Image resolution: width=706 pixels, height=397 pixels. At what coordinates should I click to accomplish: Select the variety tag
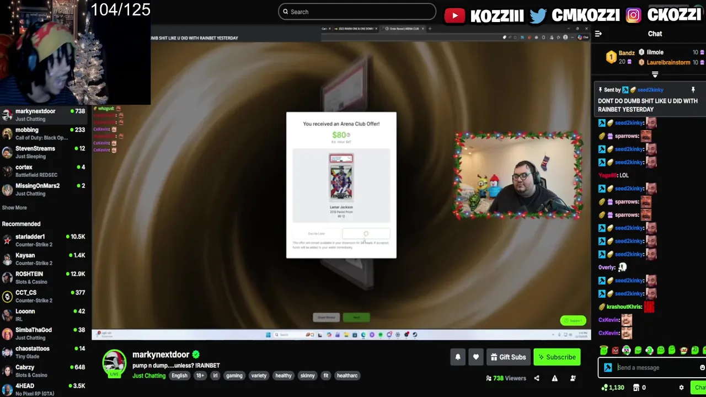click(x=259, y=376)
